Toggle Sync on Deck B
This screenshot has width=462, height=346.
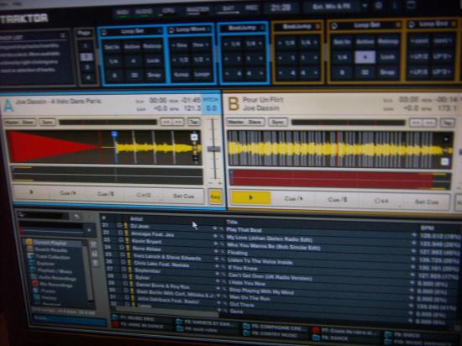coord(277,122)
